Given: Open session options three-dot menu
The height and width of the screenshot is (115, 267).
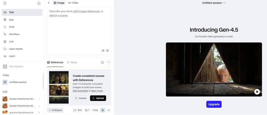Looking at the screenshot, I should (x=224, y=3).
